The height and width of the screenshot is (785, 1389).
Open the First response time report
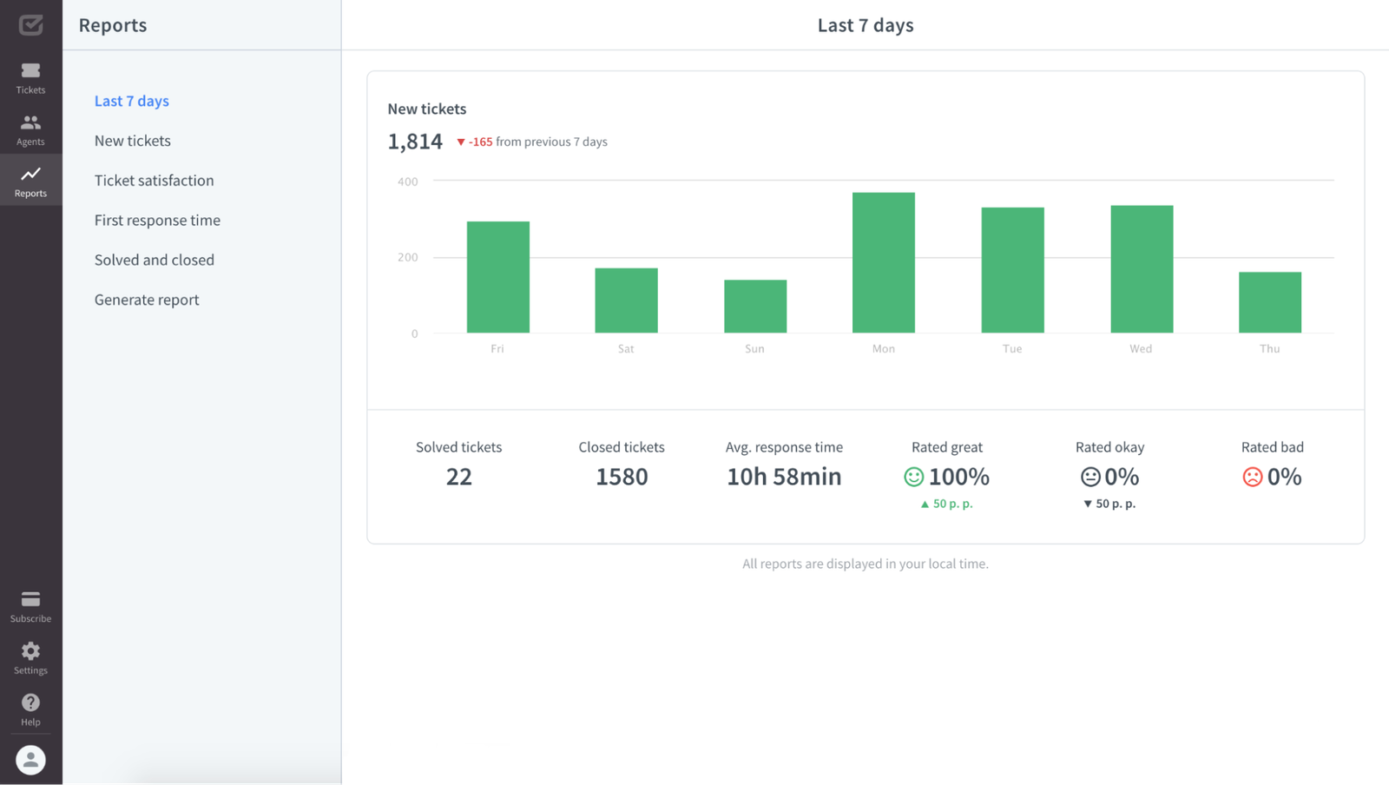click(x=157, y=220)
